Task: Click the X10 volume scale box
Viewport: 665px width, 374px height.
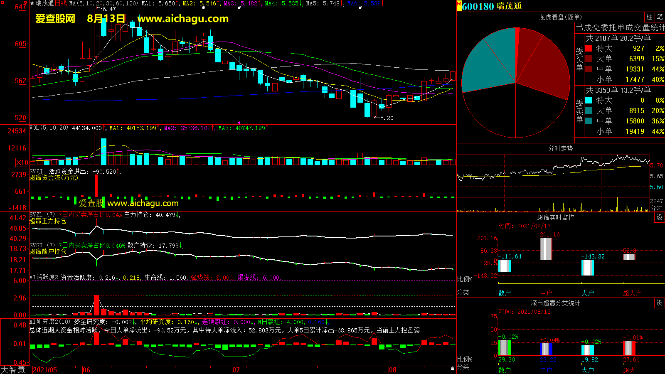Action: tap(22, 162)
